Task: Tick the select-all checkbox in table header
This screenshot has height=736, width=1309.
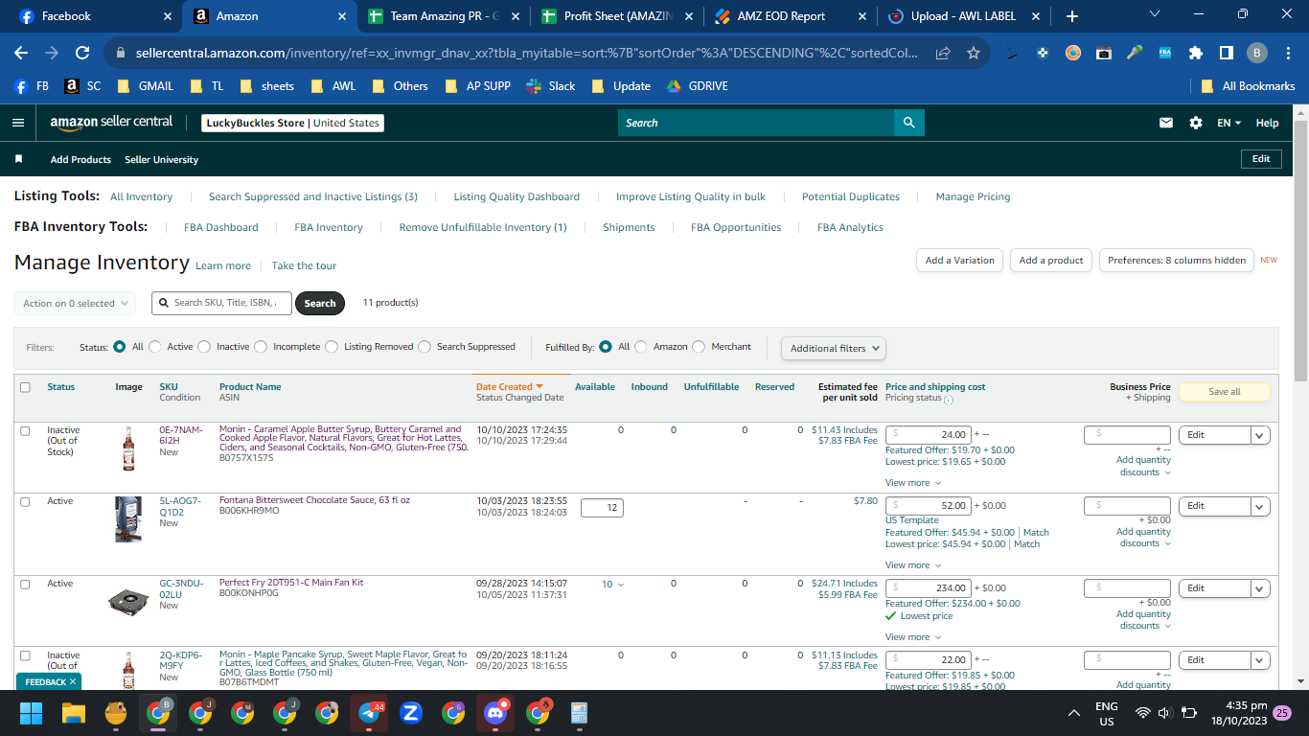Action: point(26,387)
